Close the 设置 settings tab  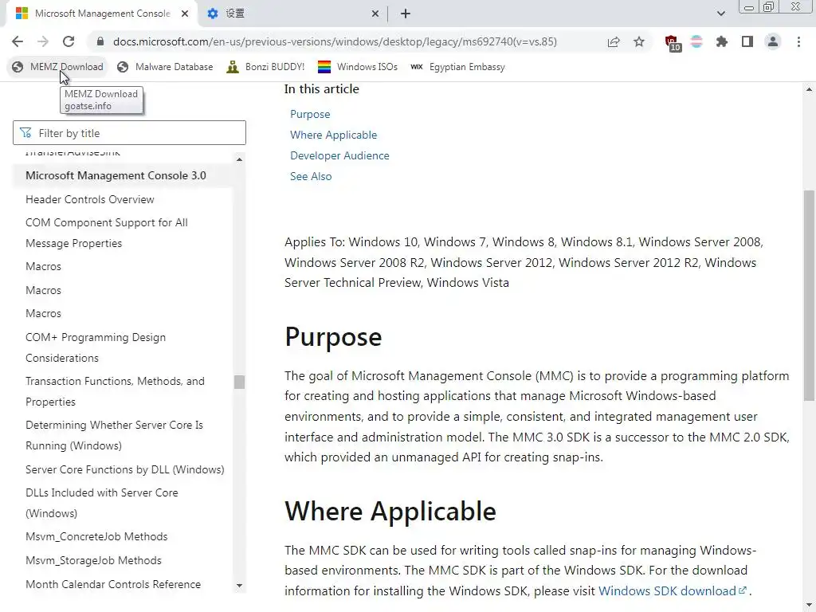coord(375,14)
